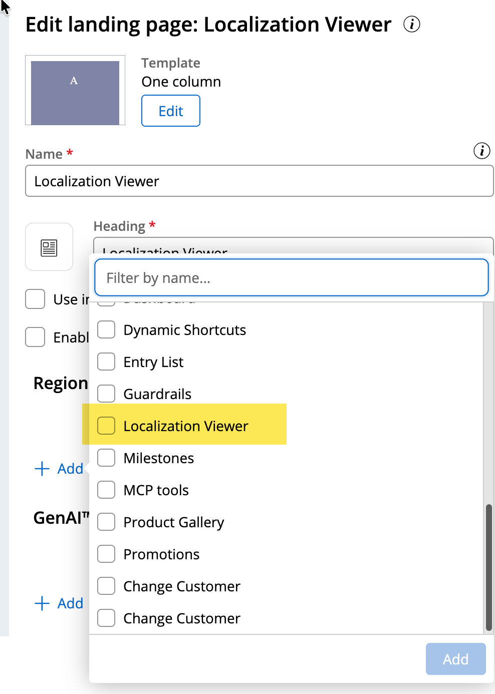Click the plus Add link under Region
495x694 pixels.
tap(59, 469)
